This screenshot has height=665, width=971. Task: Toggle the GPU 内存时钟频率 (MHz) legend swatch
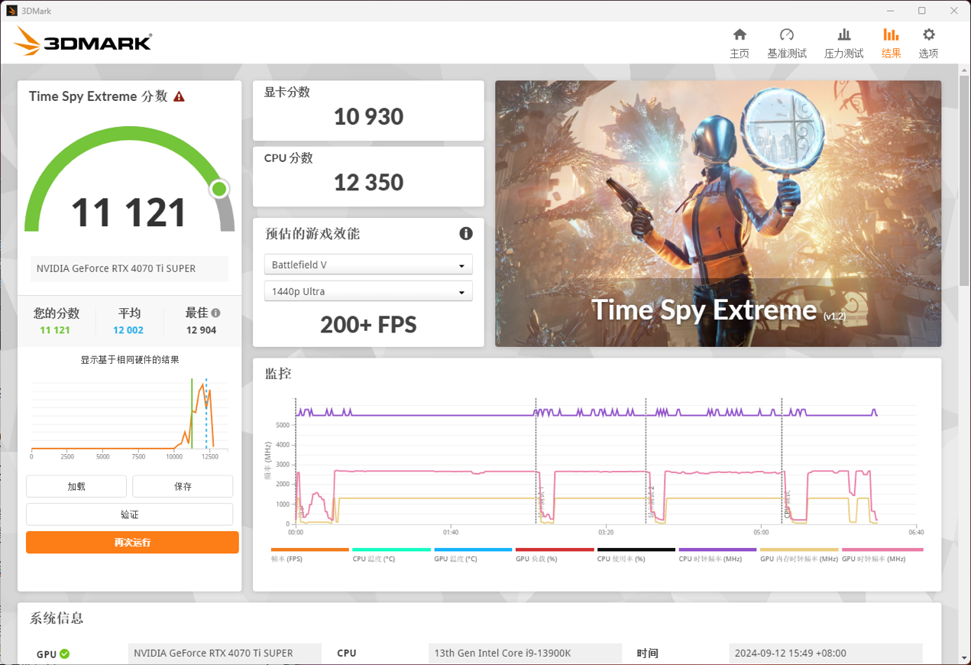(799, 550)
